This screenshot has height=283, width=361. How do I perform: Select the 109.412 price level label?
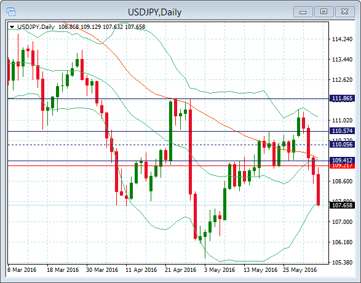click(342, 160)
